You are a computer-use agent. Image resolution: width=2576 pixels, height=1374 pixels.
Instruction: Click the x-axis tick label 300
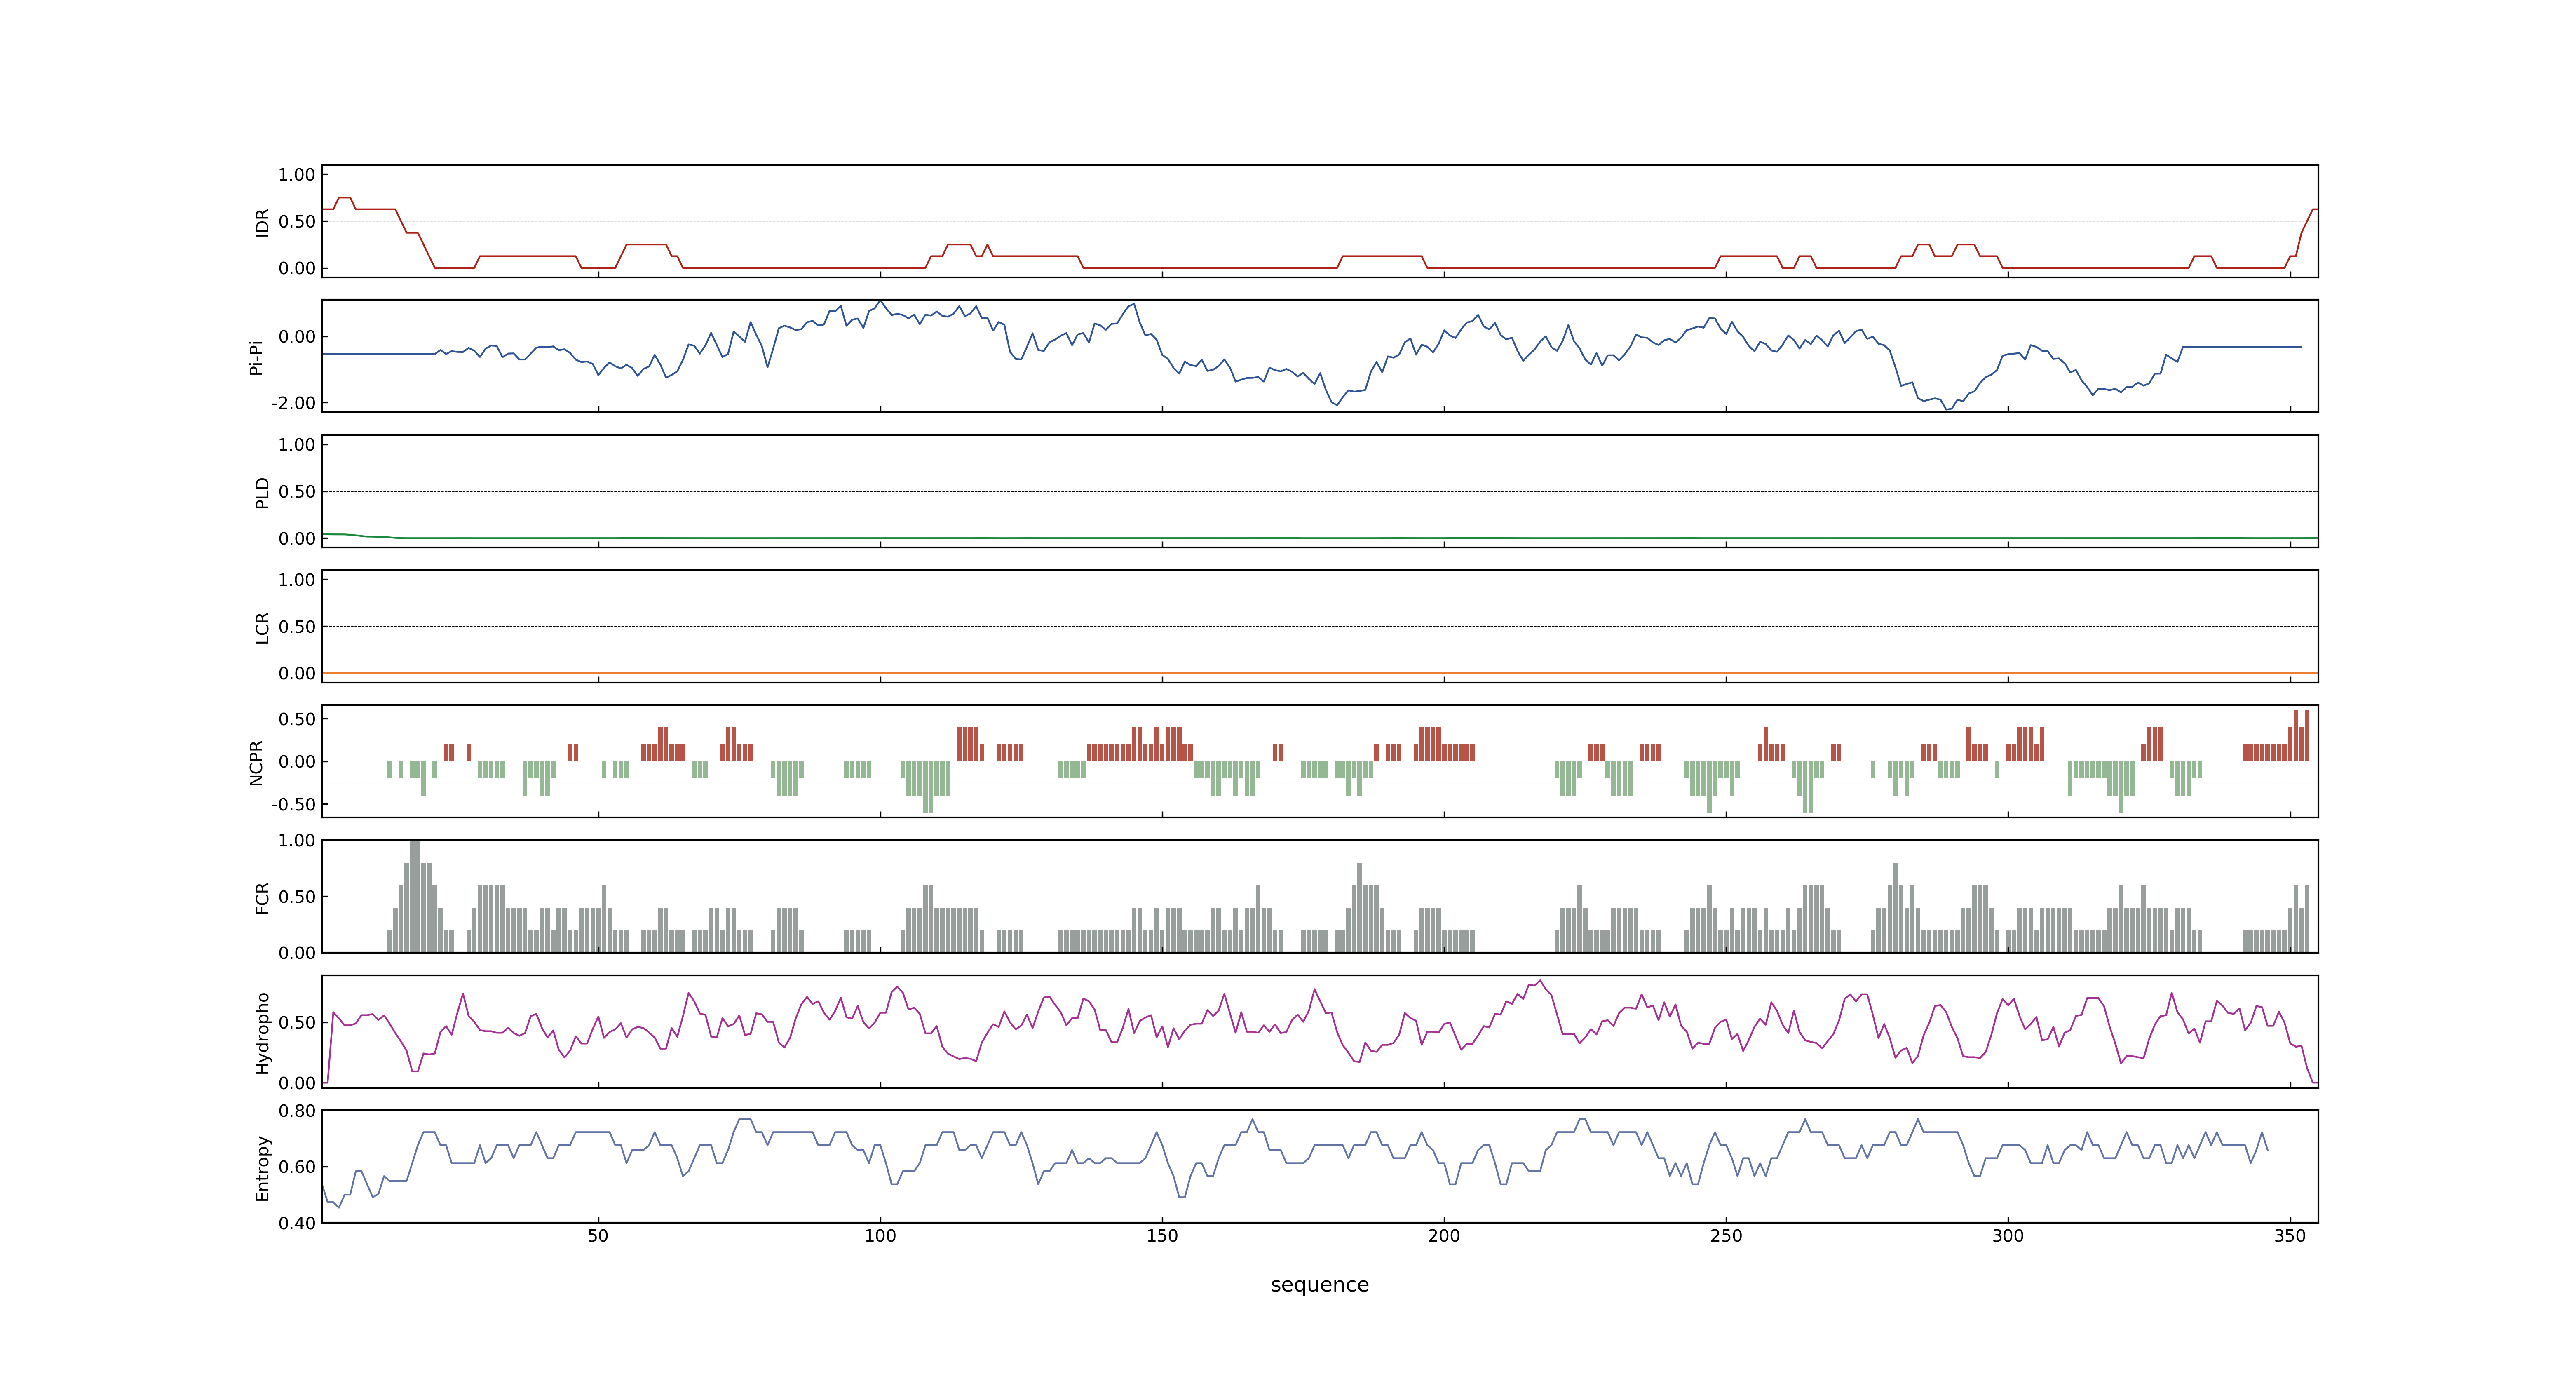(2008, 1236)
